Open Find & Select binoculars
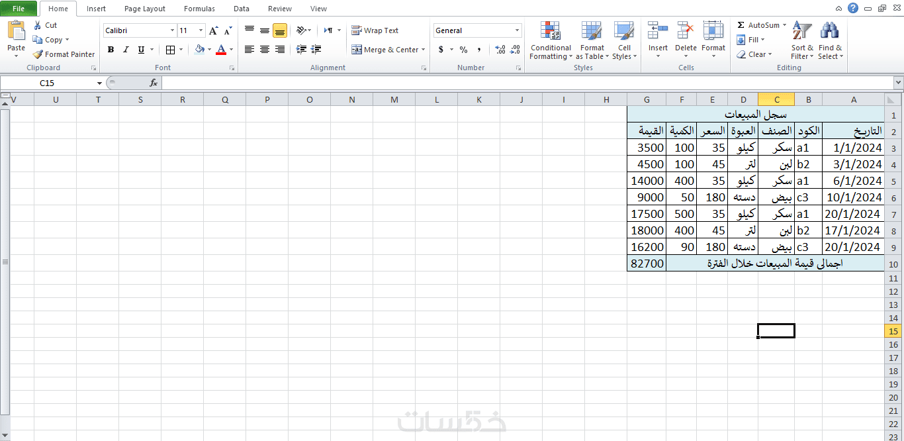Screen dimensions: 904x441 coord(830,40)
